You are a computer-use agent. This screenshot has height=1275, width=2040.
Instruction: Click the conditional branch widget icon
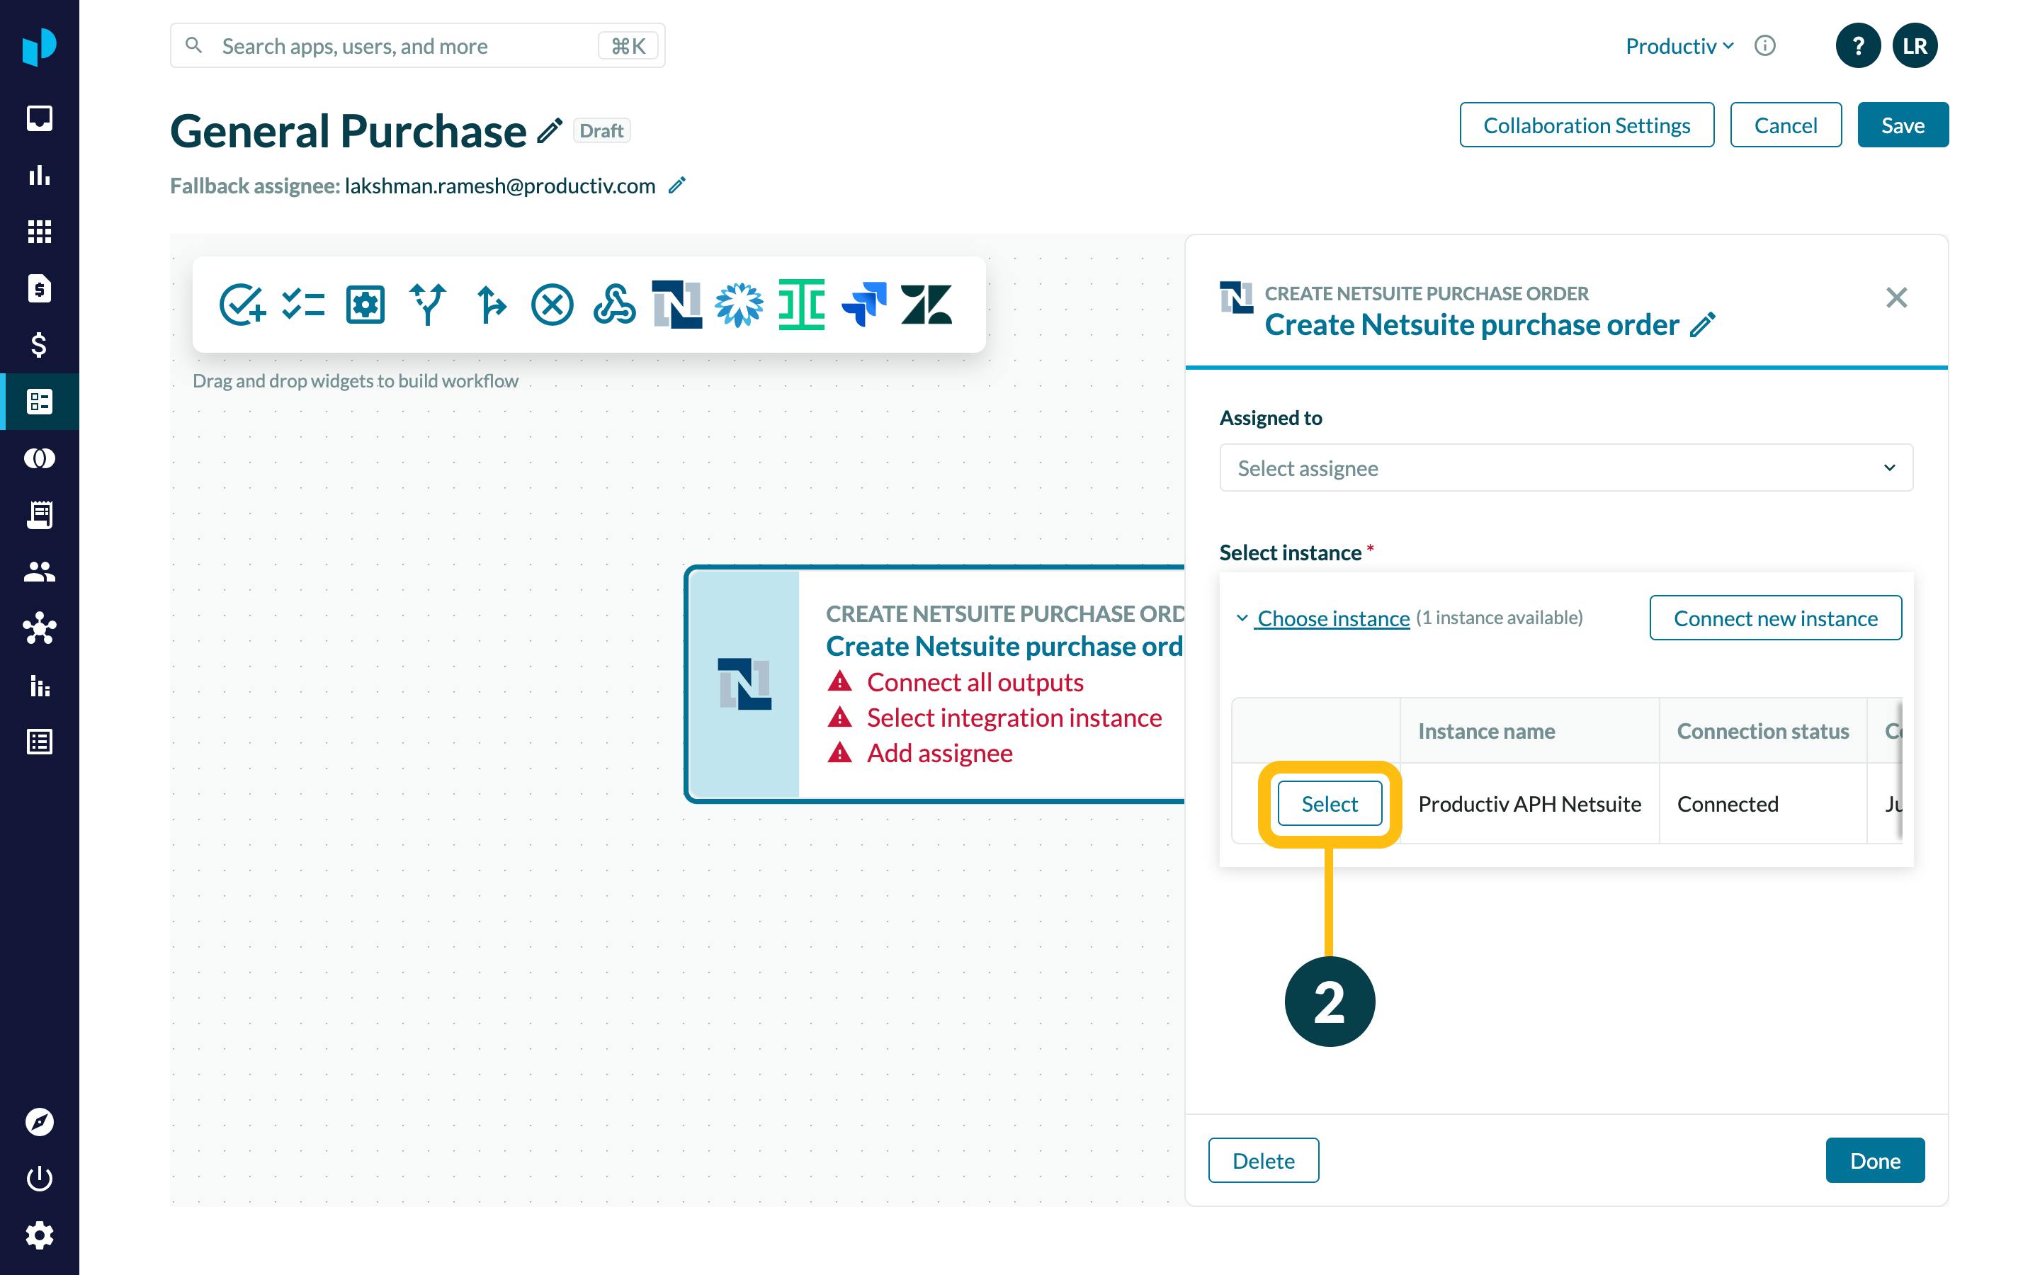427,305
